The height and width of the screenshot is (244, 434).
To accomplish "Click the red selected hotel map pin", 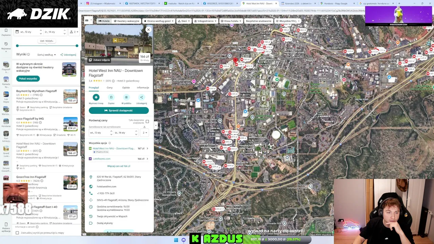I will (x=235, y=60).
